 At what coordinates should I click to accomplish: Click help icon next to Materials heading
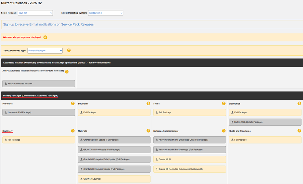(148, 131)
